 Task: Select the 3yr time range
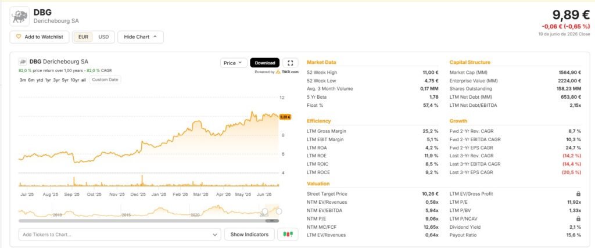(x=56, y=80)
